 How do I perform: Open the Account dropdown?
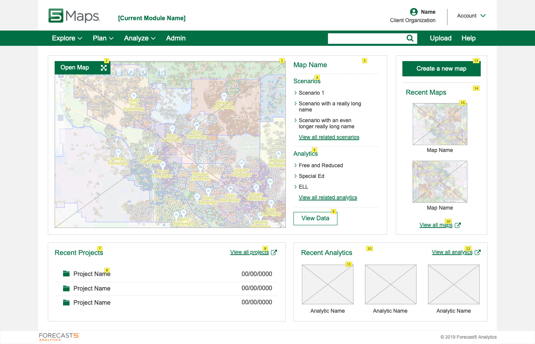[x=471, y=16]
